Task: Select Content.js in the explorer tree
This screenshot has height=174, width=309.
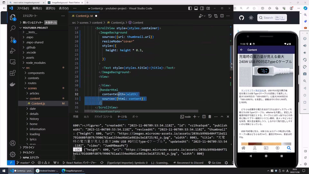Action: [x=38, y=103]
